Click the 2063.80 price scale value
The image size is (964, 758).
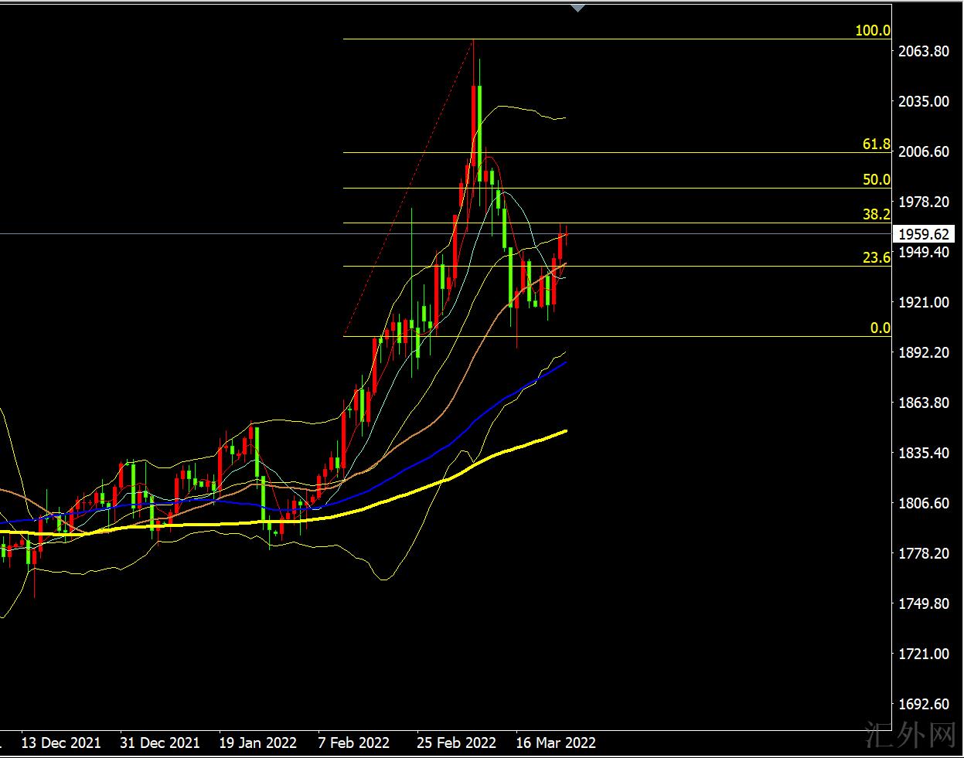[924, 52]
